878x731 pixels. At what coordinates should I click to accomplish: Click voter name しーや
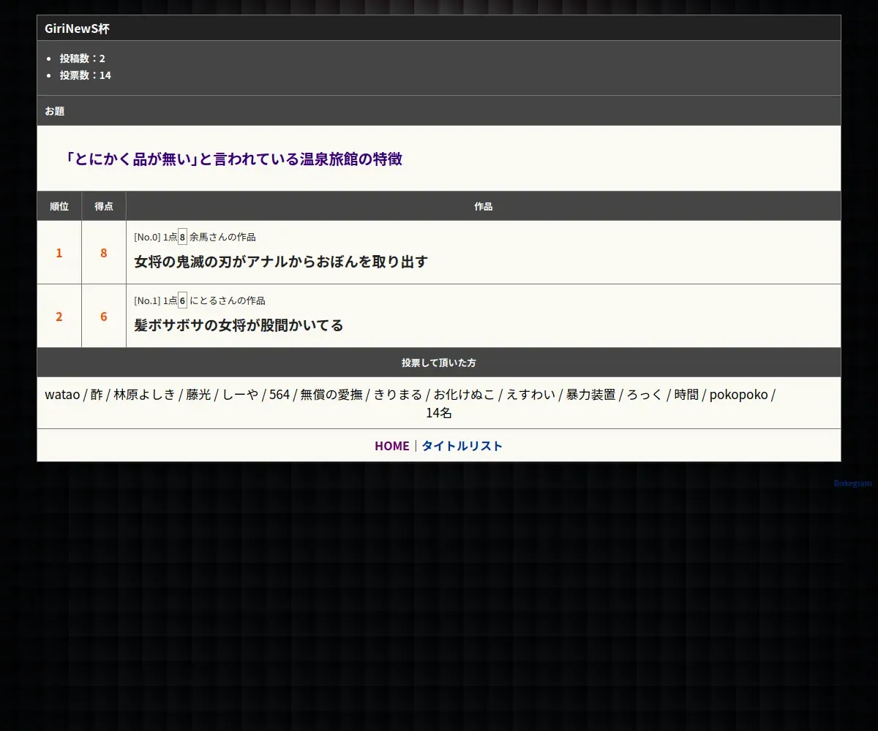(240, 395)
